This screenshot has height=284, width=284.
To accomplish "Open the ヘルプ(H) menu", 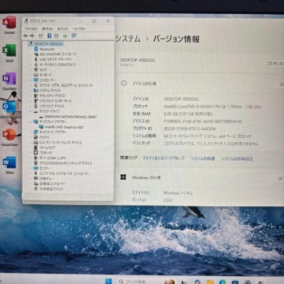I will coord(78,29).
